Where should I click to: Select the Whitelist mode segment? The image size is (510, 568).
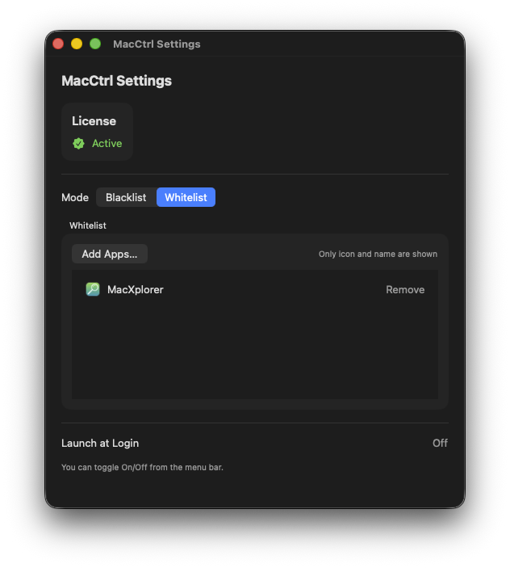pyautogui.click(x=186, y=197)
